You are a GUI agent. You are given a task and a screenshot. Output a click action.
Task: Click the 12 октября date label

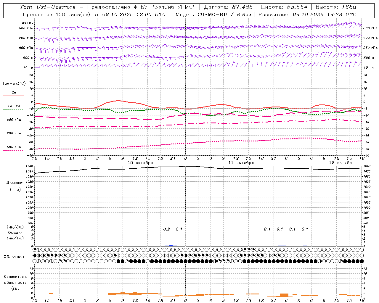point(342,163)
